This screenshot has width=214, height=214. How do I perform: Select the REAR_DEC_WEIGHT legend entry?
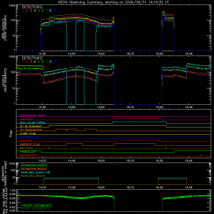pos(33,176)
